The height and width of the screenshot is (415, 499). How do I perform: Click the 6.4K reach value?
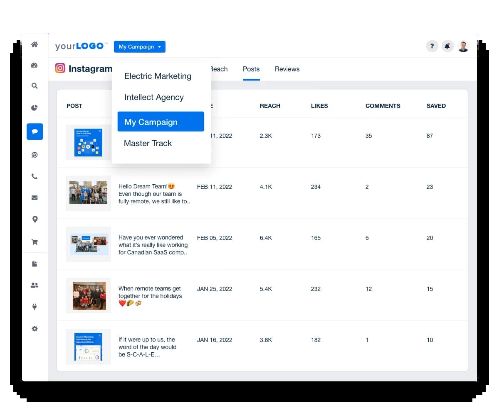click(266, 238)
